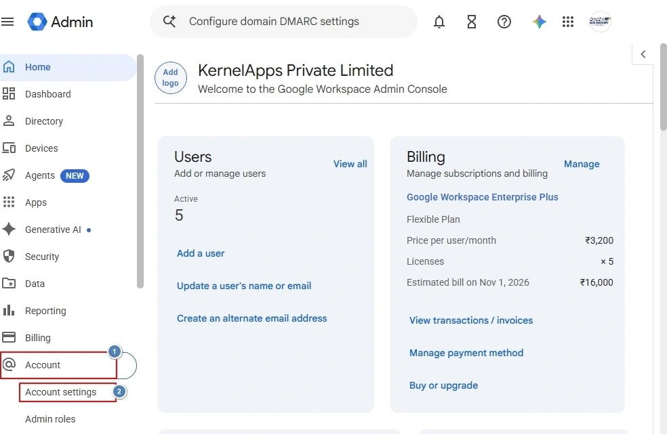
Task: Click Manage in Billing card
Action: [x=582, y=164]
